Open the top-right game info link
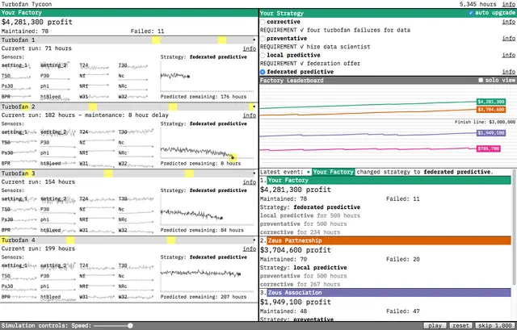 (x=507, y=4)
